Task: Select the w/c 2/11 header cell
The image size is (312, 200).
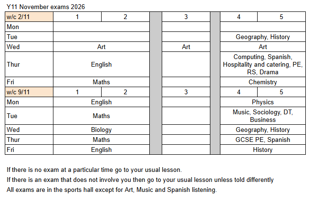Action: (29, 17)
